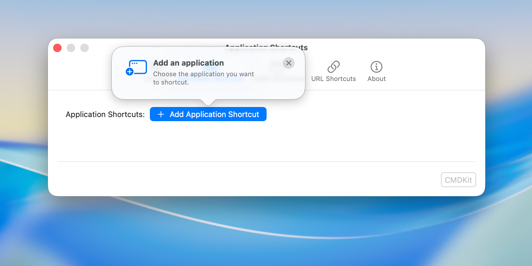Click the plus icon on the blue button
This screenshot has height=266, width=532.
click(161, 114)
